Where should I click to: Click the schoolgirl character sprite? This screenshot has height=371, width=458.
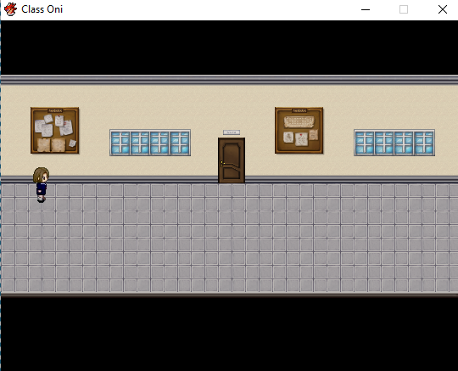pyautogui.click(x=41, y=185)
